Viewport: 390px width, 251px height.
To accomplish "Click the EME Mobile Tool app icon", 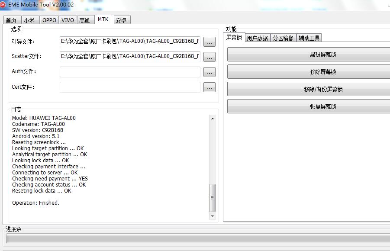I will (3, 4).
